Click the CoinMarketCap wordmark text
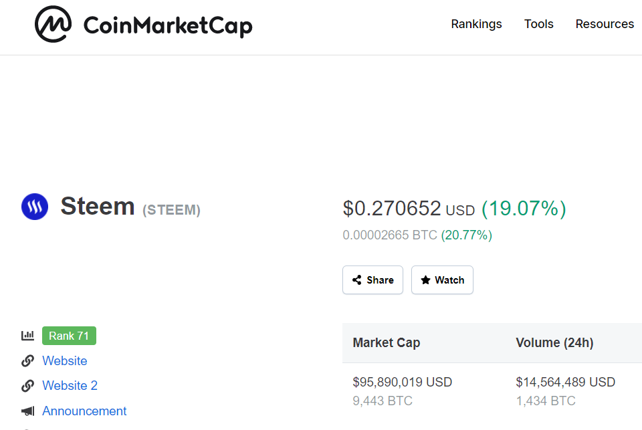Viewport: 642px width, 430px height. point(168,26)
